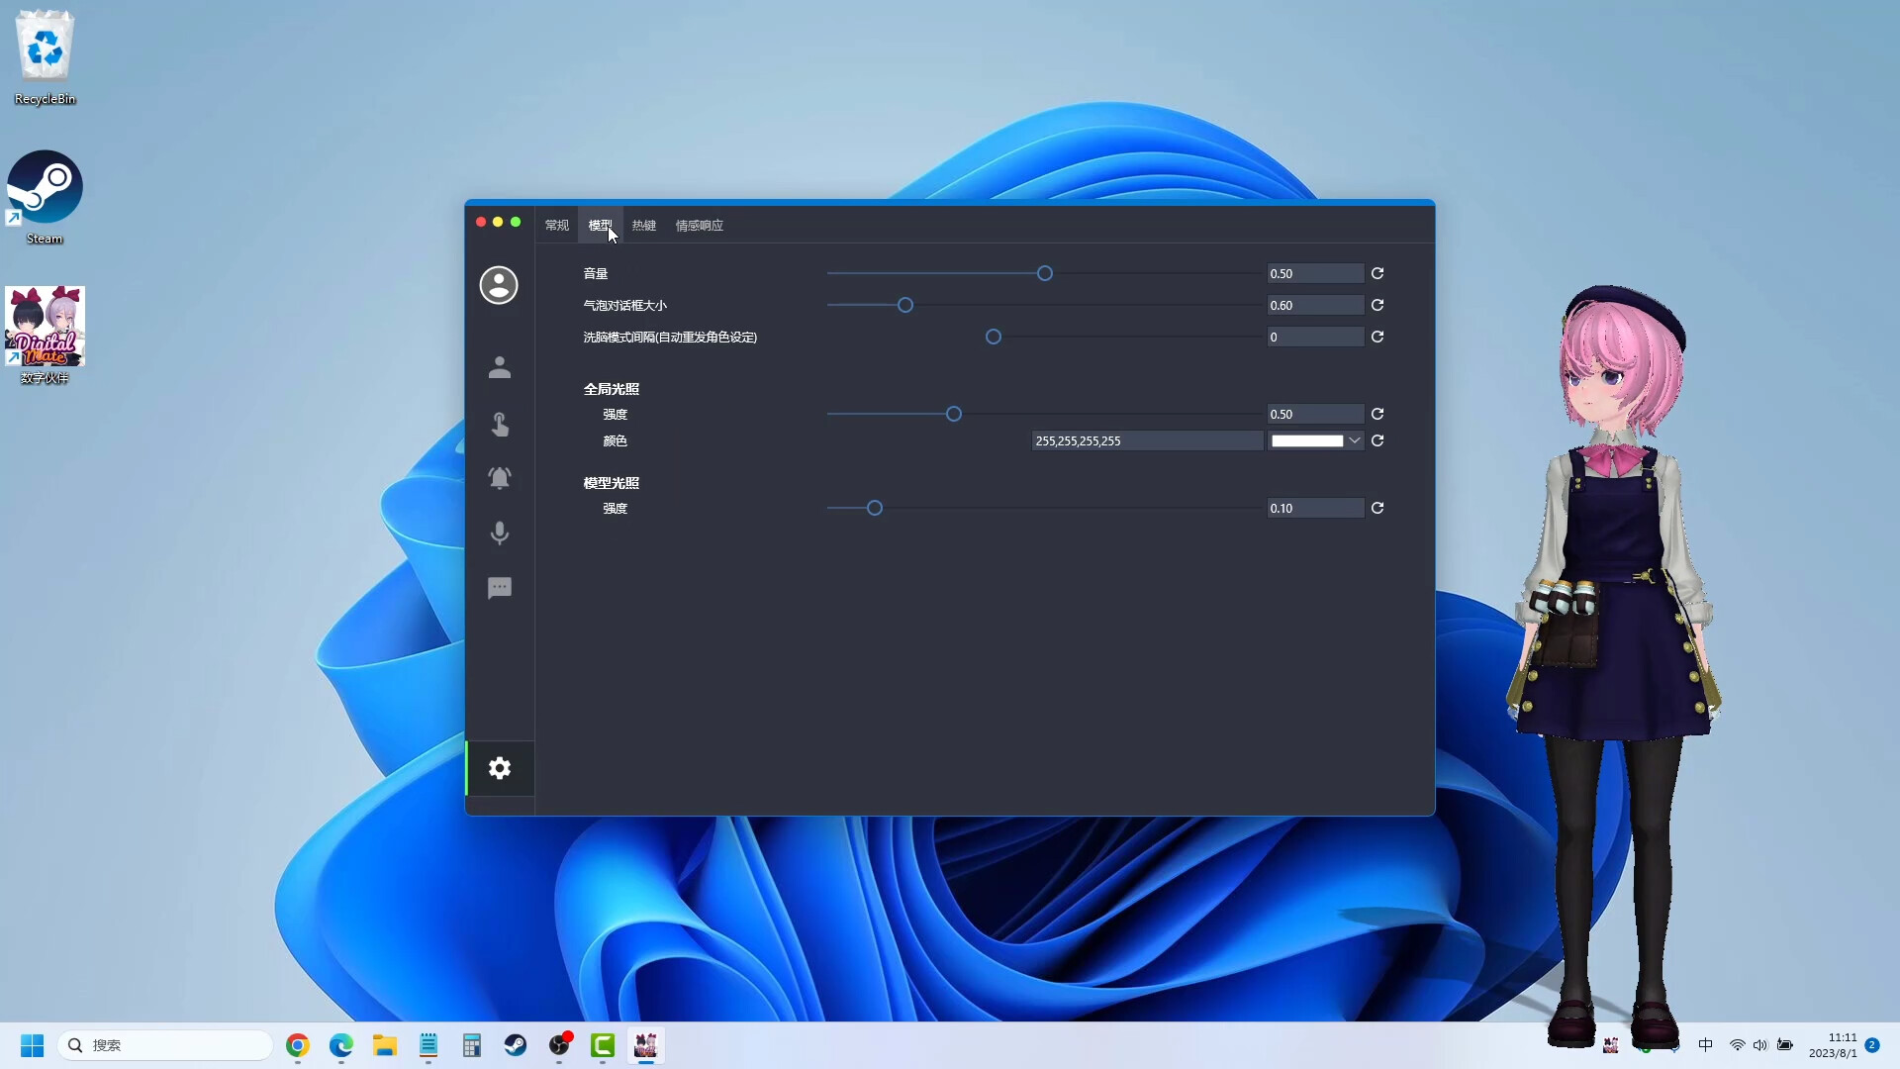Reset 模型光照 强度 with refresh icon

tap(1377, 508)
